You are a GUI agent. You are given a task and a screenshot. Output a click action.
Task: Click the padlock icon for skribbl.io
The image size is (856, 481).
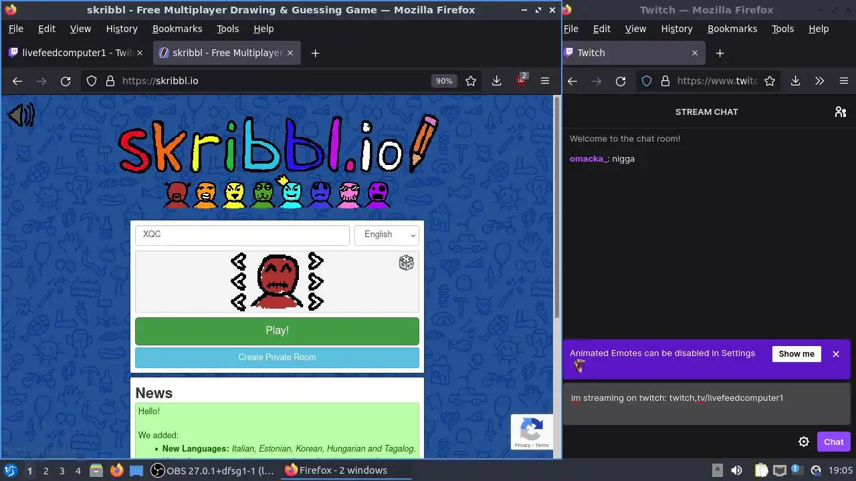coord(110,81)
